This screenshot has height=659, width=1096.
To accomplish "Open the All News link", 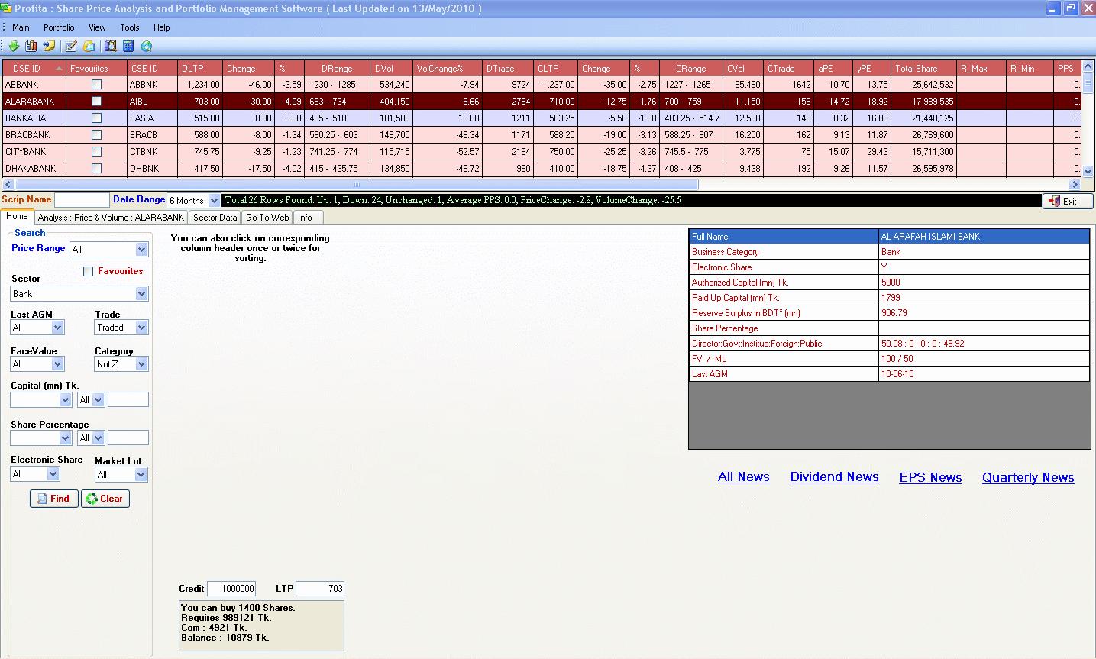I will (743, 477).
